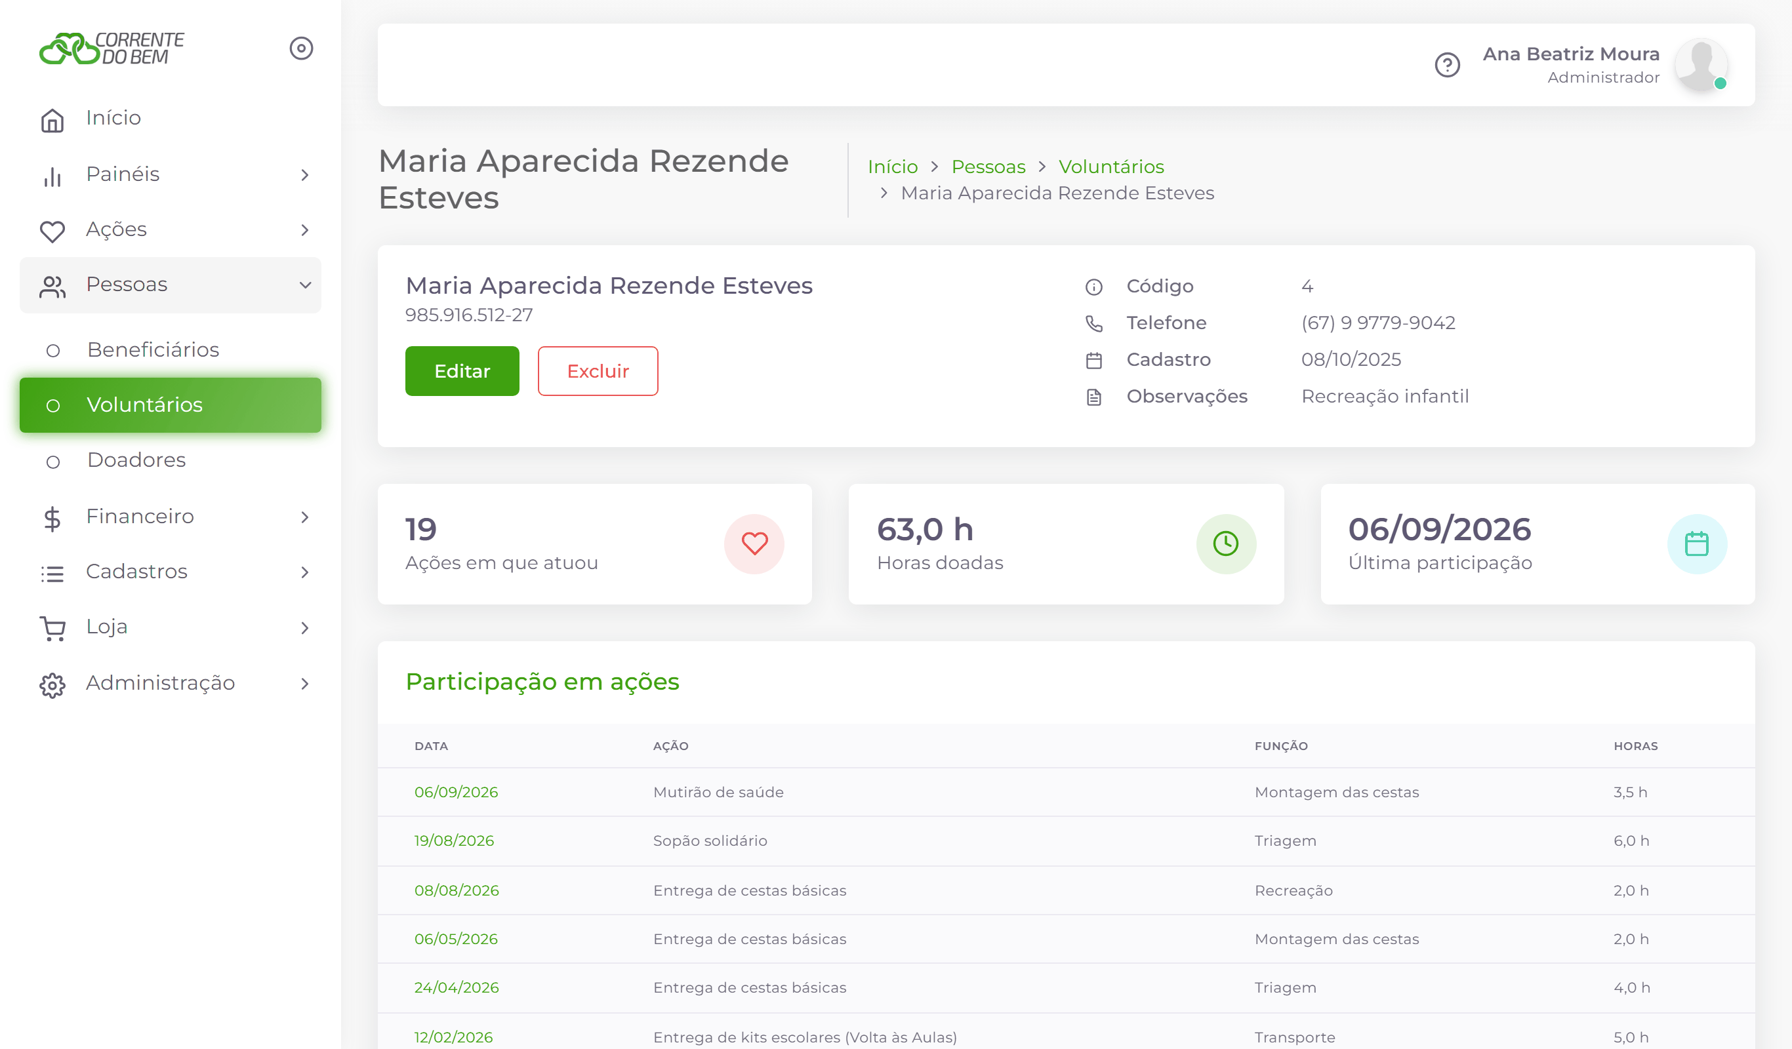1792x1049 pixels.
Task: Click the Cadastros list icon
Action: 52,574
